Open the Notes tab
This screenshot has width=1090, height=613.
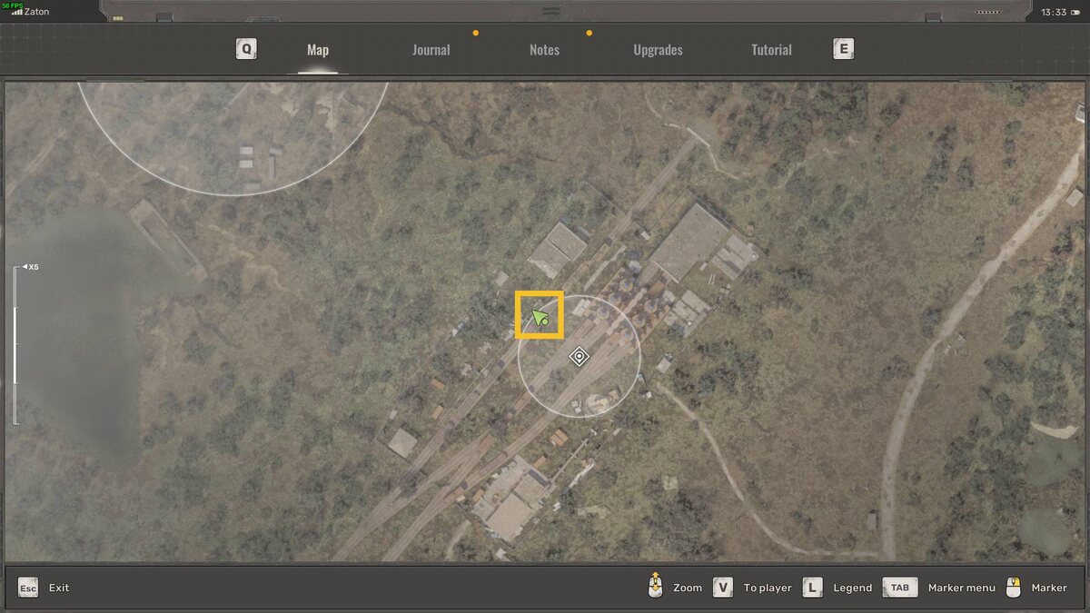[x=544, y=50]
